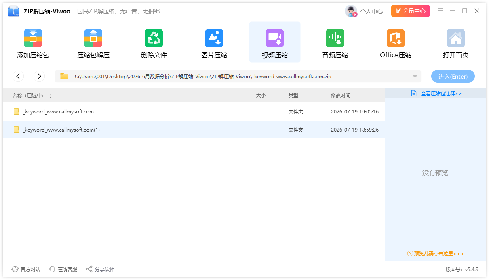Click the Add Archive (添加压缩包) icon
This screenshot has height=280, width=489.
tap(33, 38)
